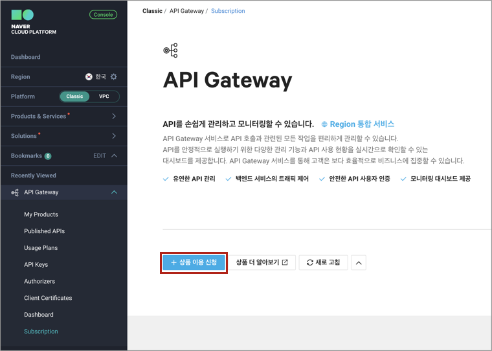Click checkmark beside 유연한 API 관리
Viewport: 492px width, 351px height.
[x=166, y=179]
